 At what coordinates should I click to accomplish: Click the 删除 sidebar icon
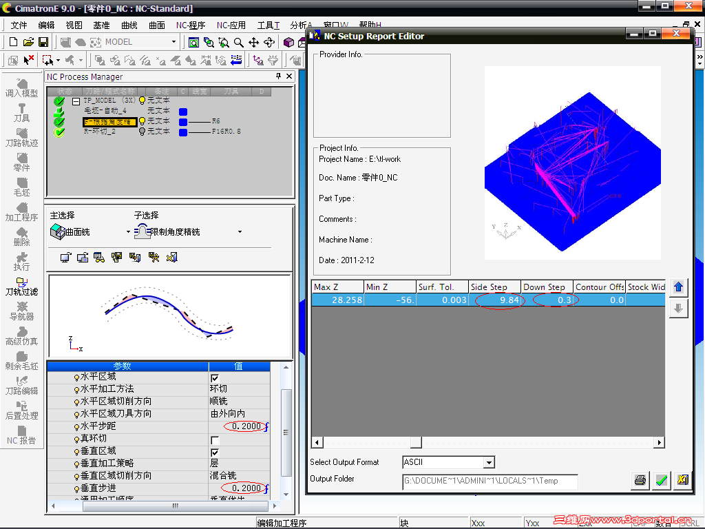coord(21,237)
